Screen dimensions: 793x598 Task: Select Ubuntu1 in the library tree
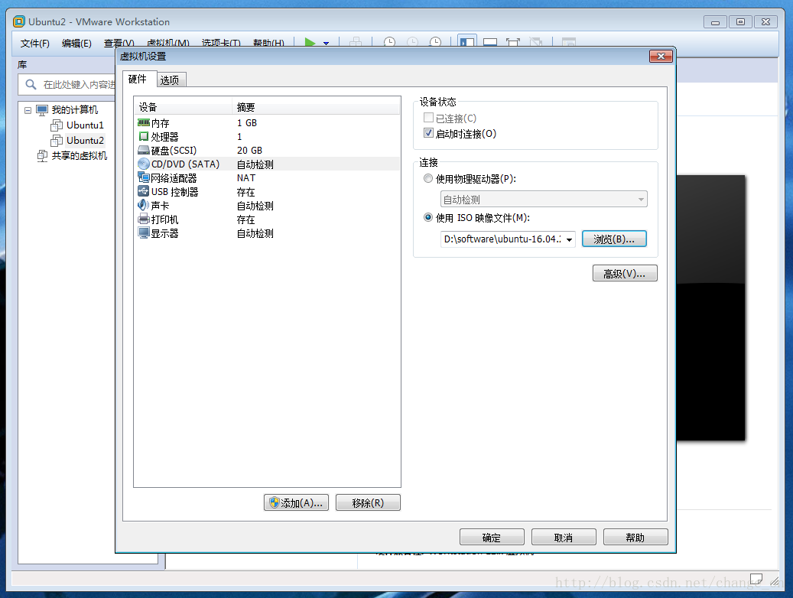85,125
